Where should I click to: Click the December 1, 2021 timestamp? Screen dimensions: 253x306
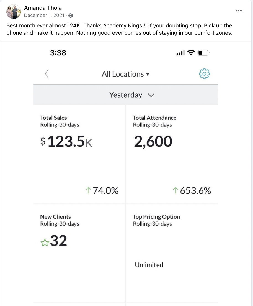[44, 16]
